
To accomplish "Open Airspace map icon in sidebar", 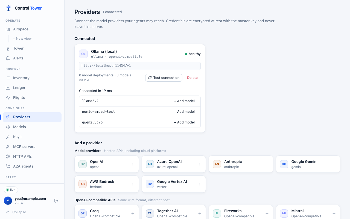I will (x=8, y=29).
